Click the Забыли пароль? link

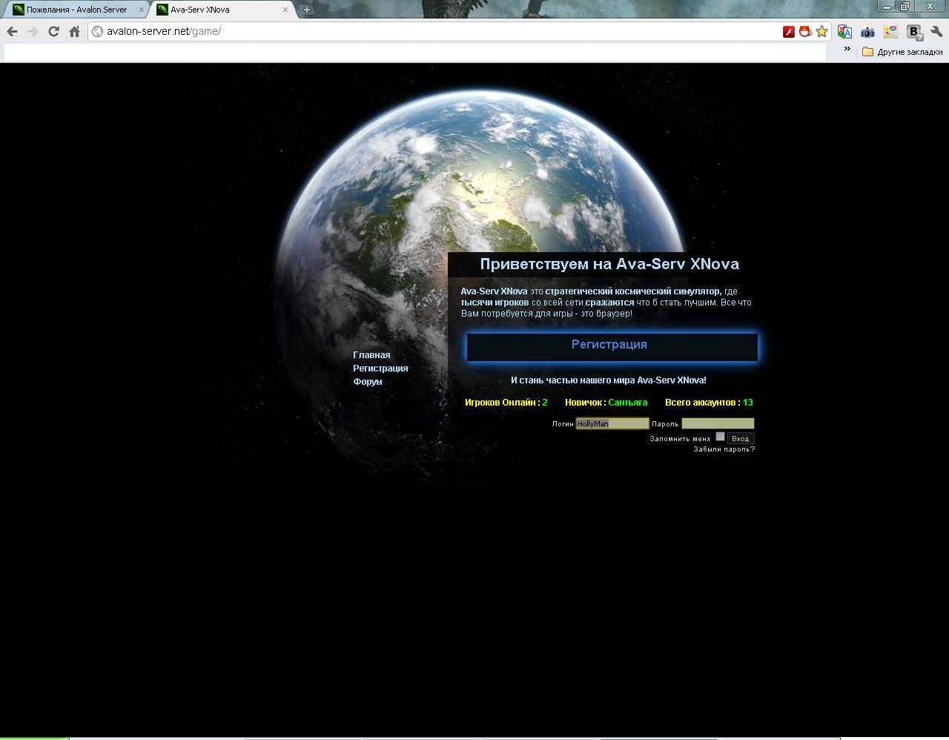click(724, 449)
